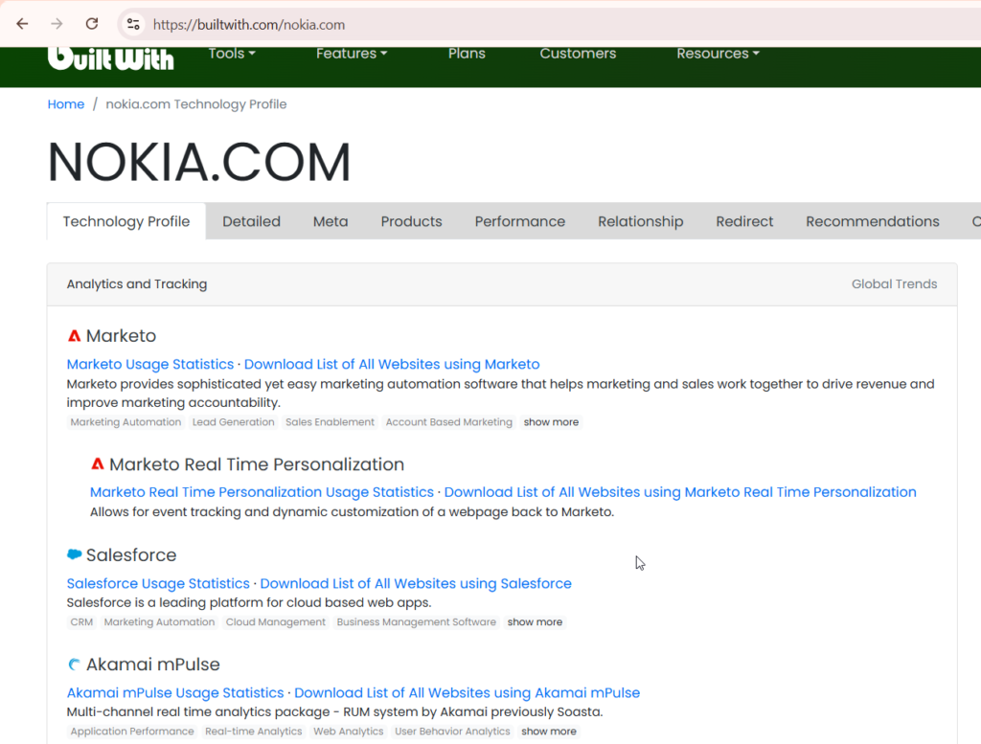Show more tags under Marketo
981x744 pixels.
[x=551, y=422]
